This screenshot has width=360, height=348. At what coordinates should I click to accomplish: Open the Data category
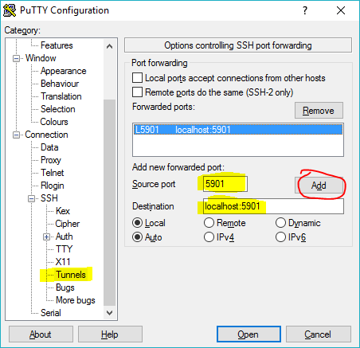[49, 147]
